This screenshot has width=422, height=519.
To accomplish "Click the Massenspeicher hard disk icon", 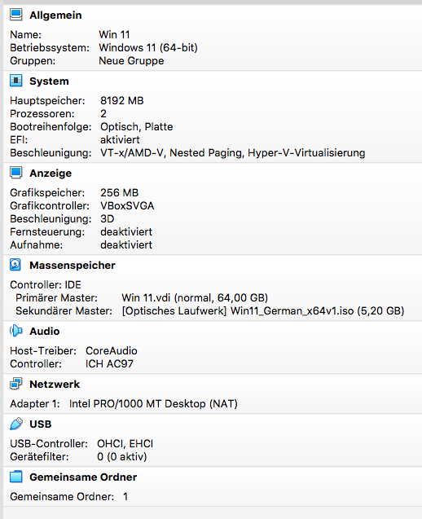I will 15,265.
